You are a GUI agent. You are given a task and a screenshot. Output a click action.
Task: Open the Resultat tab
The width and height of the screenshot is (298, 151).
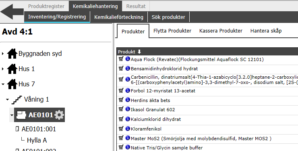[x=136, y=6]
